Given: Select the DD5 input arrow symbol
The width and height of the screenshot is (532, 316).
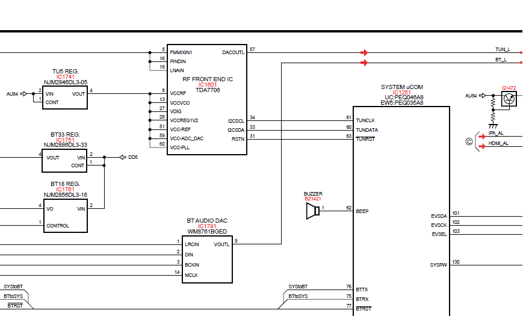Looking at the screenshot, I should click(123, 157).
